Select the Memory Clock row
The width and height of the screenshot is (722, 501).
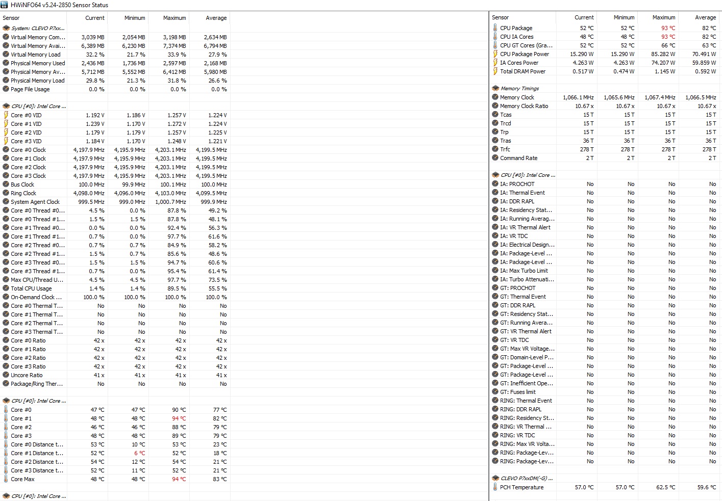coord(605,97)
